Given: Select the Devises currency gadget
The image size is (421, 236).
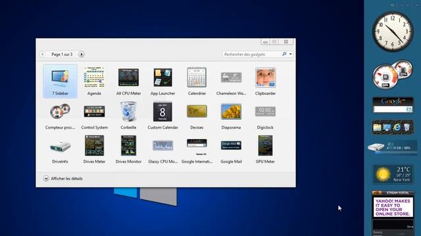Looking at the screenshot, I should coord(197,115).
